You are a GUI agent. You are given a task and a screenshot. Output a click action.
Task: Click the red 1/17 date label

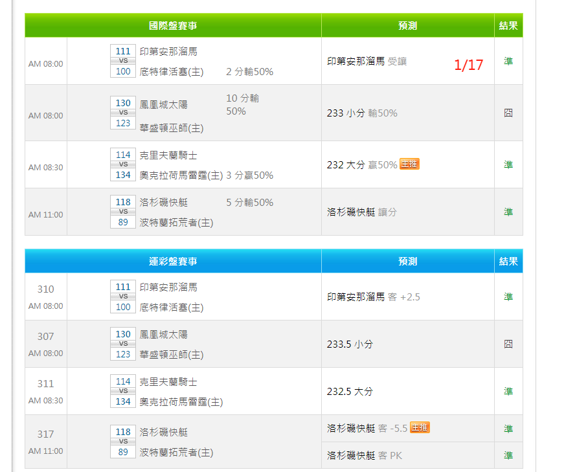click(x=468, y=65)
